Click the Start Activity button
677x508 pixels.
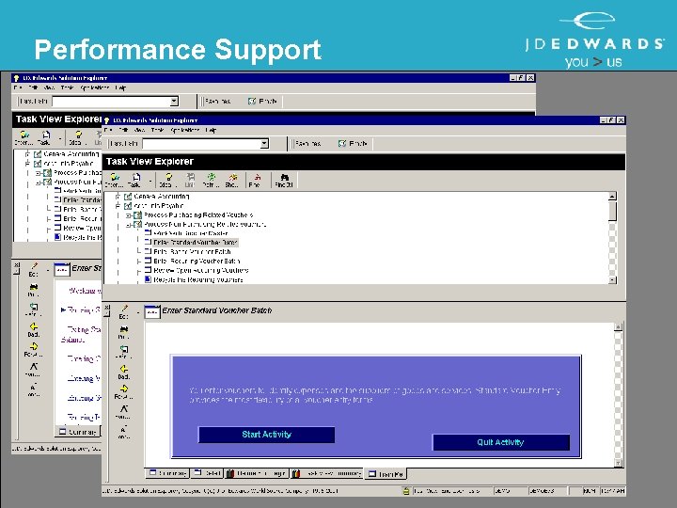pos(266,435)
